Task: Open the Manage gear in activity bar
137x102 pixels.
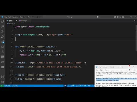Action: pos(3,82)
